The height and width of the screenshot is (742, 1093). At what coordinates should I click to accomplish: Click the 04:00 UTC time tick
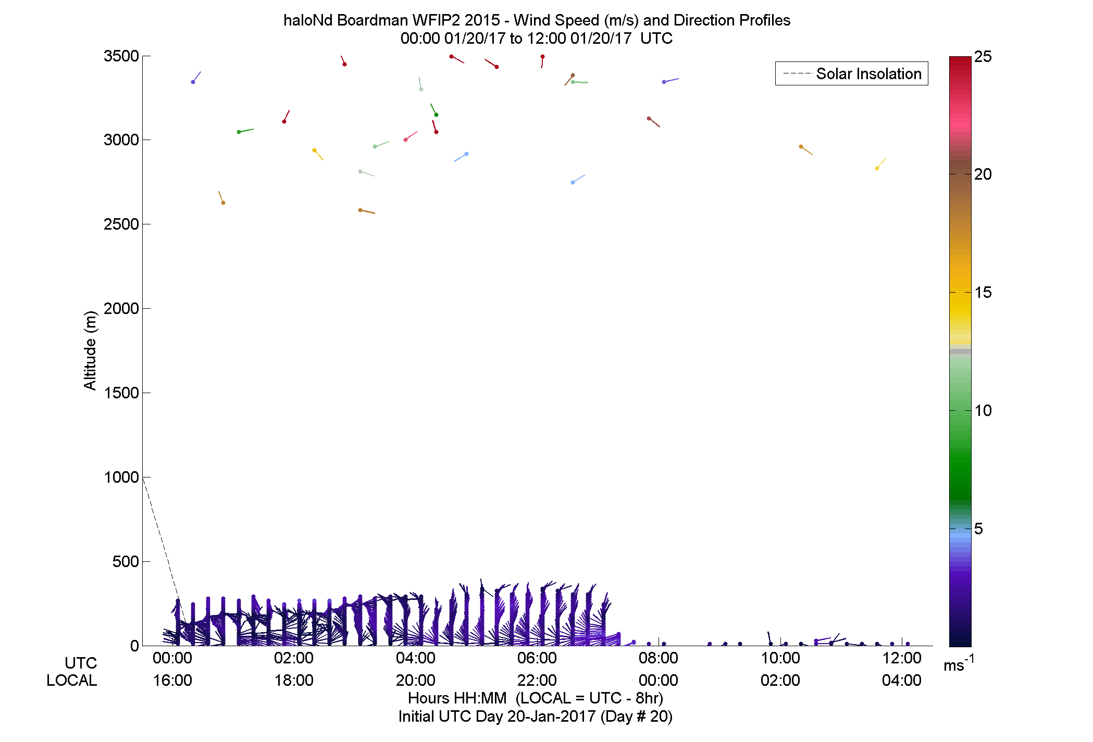[416, 658]
